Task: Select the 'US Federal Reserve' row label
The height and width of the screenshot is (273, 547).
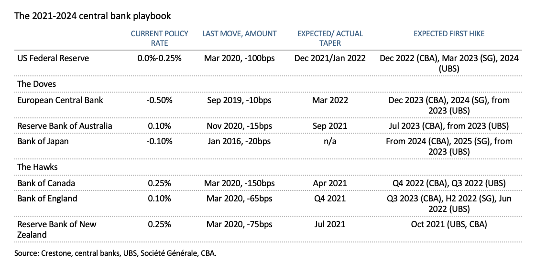Action: (53, 58)
